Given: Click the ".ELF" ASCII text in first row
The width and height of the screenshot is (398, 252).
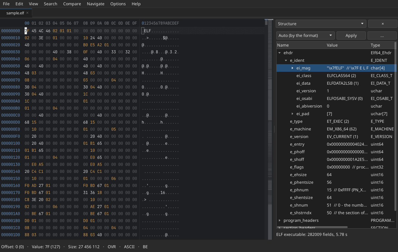Looking at the screenshot, I should [x=146, y=31].
